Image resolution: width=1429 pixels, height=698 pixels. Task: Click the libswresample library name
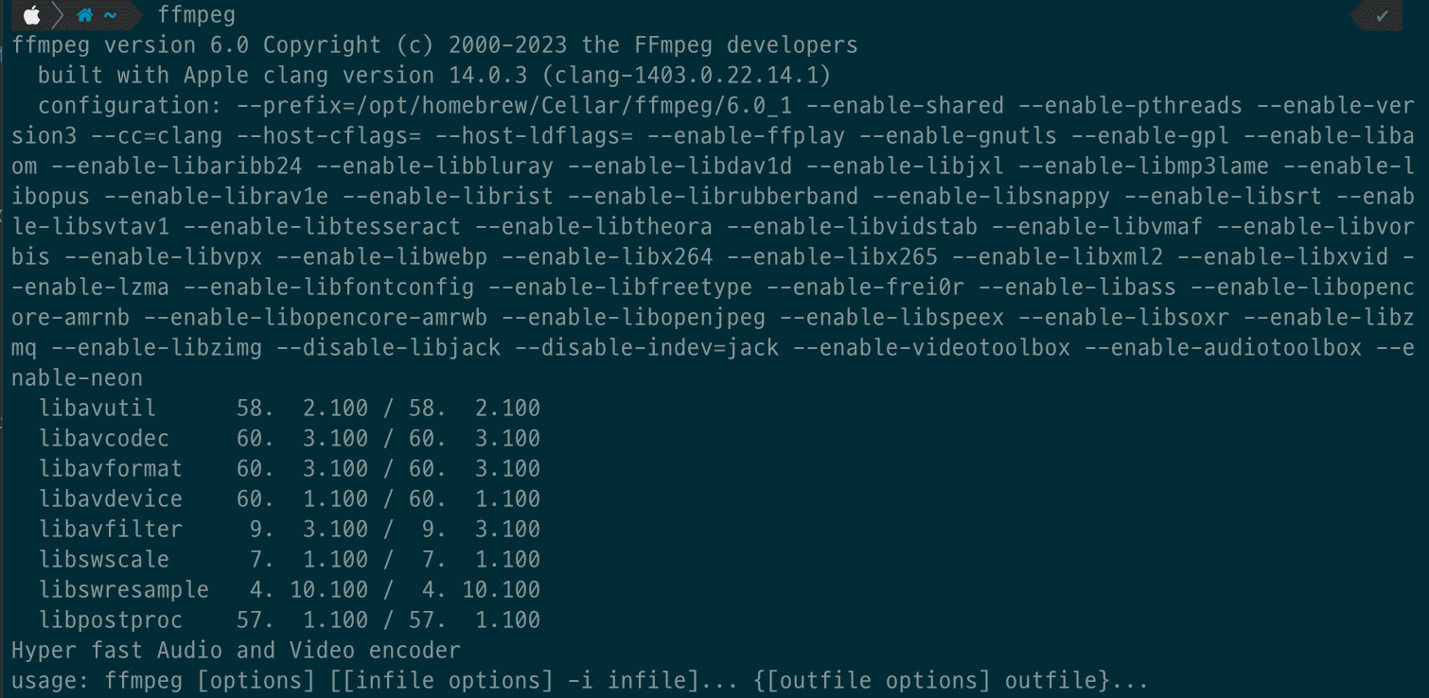coord(124,590)
